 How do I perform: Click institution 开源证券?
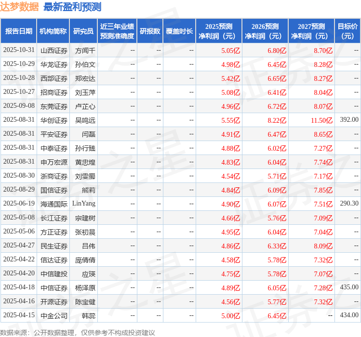[54, 302]
